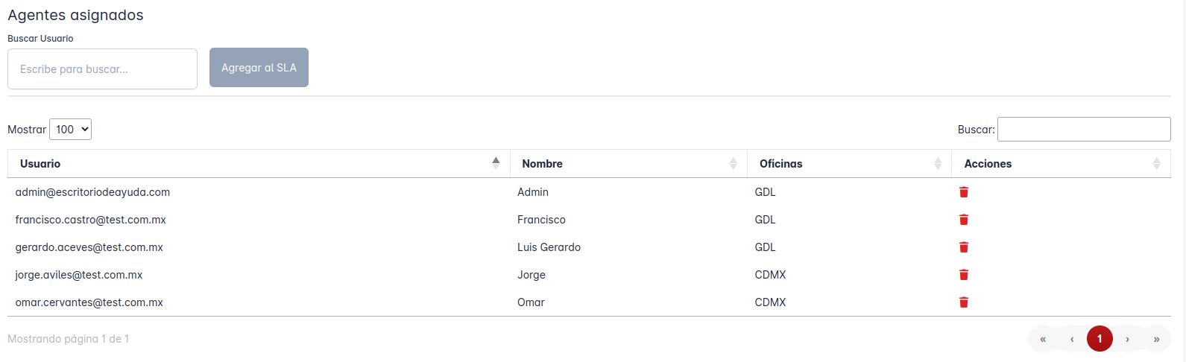Delete jorge.aviles@test.com.mx agent row

point(963,275)
